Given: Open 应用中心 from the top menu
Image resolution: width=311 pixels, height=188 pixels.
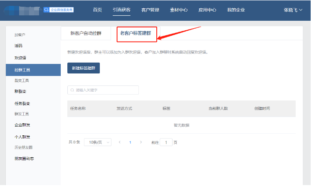Looking at the screenshot, I should pyautogui.click(x=207, y=10).
